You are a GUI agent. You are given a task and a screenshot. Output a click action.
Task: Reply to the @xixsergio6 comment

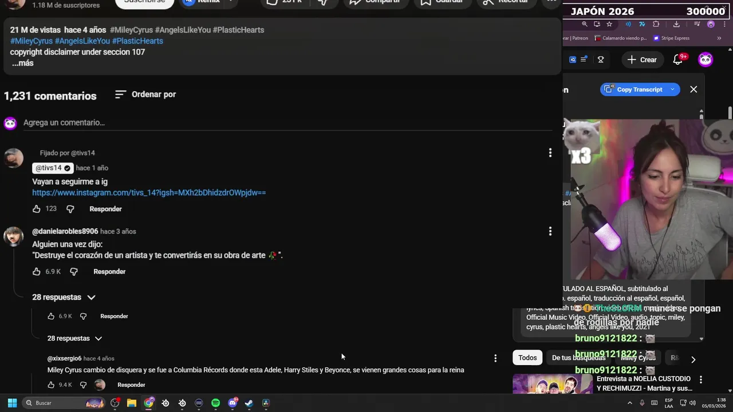(131, 385)
